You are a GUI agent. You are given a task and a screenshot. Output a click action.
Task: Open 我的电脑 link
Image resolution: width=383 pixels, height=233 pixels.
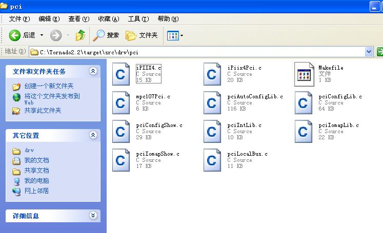click(x=36, y=181)
